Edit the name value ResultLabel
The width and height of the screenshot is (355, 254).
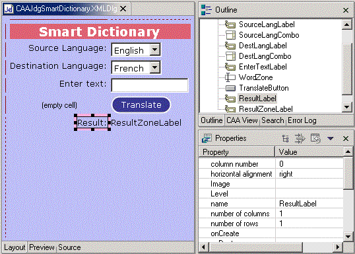point(309,204)
